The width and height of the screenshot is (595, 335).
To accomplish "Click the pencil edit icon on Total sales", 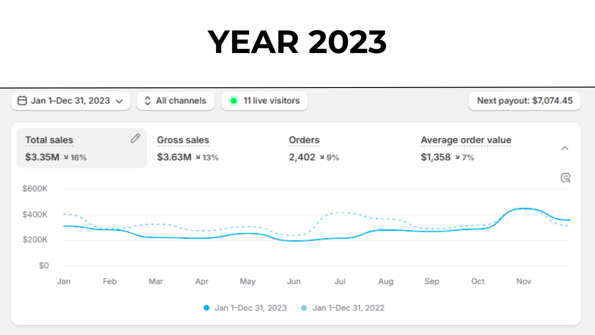I will tap(135, 138).
